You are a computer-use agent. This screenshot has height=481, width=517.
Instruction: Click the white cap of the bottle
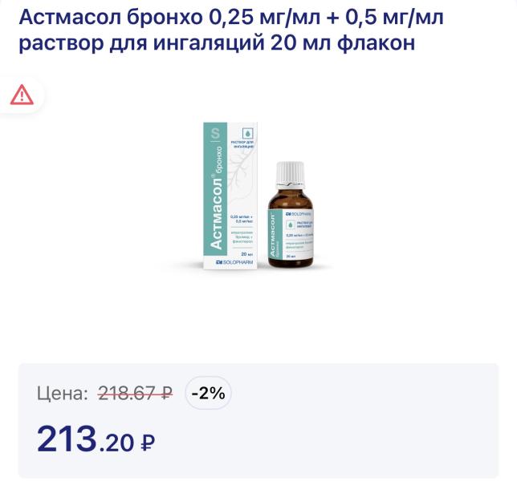click(290, 172)
